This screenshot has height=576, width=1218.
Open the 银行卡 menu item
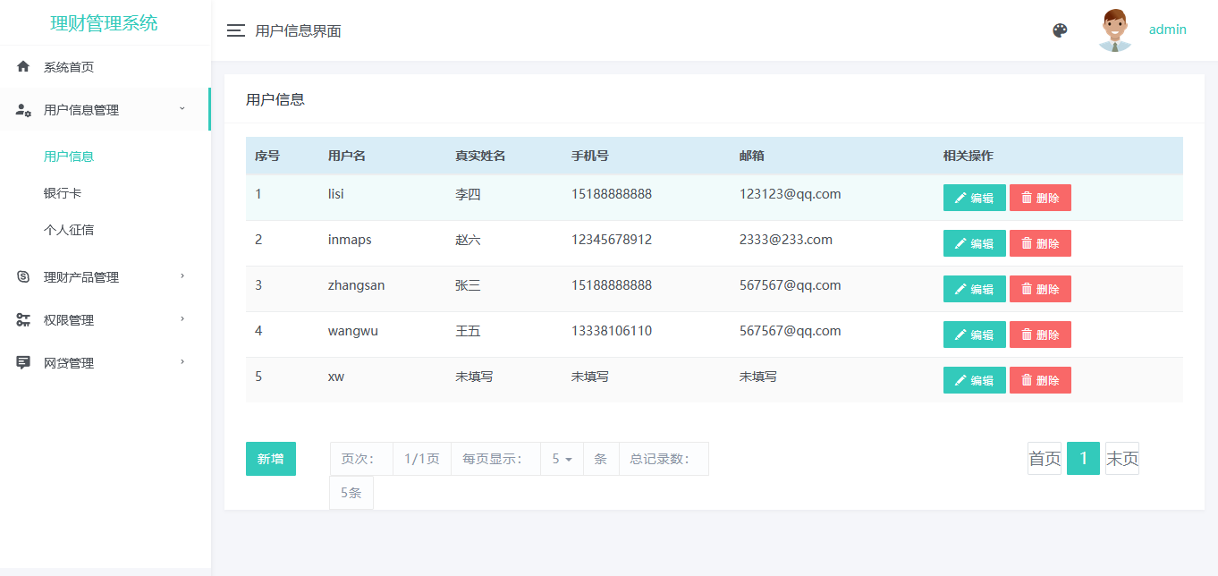point(63,193)
